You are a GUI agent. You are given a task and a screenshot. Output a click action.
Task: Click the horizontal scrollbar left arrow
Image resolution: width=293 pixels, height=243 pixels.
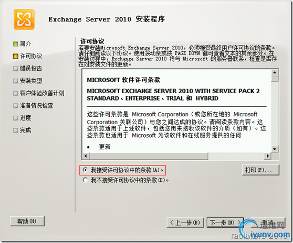86,156
